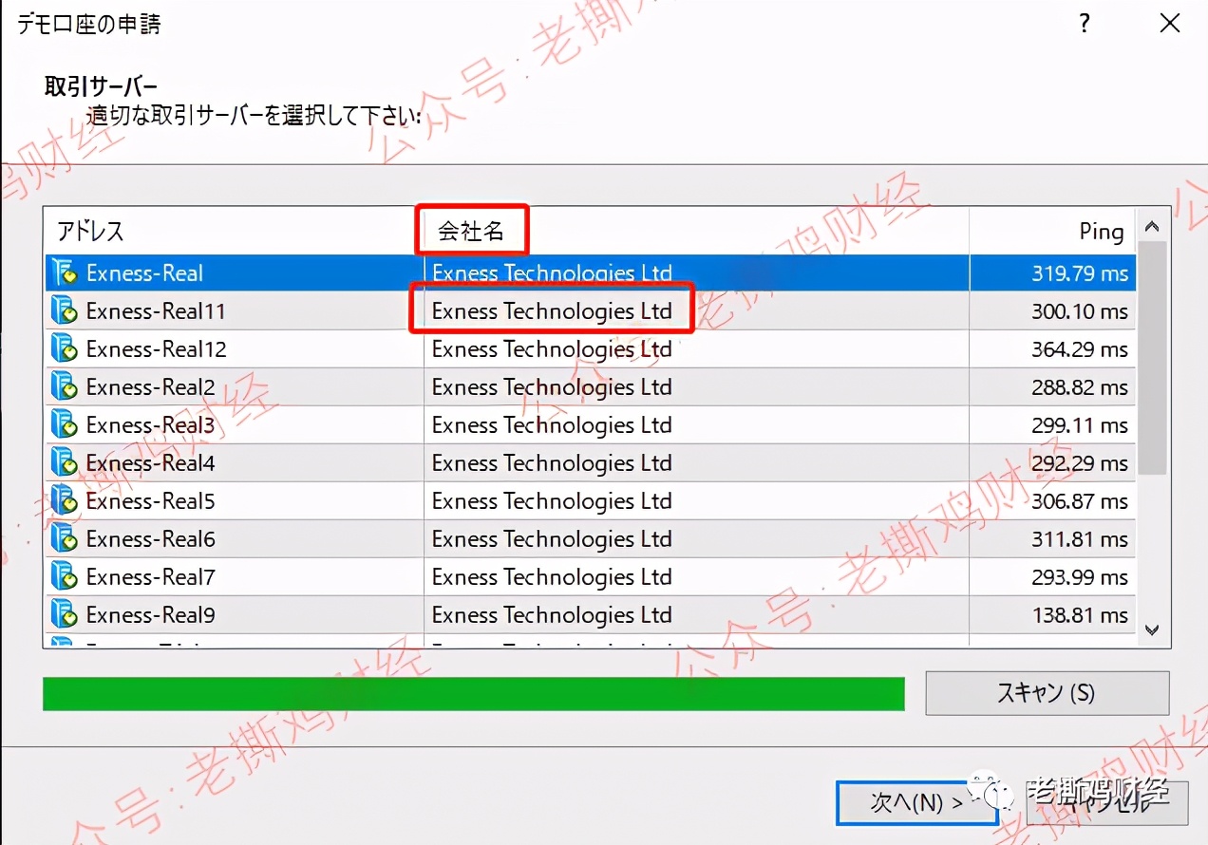Click the server icon beside Exness-Real3
This screenshot has height=845, width=1208.
tap(65, 425)
